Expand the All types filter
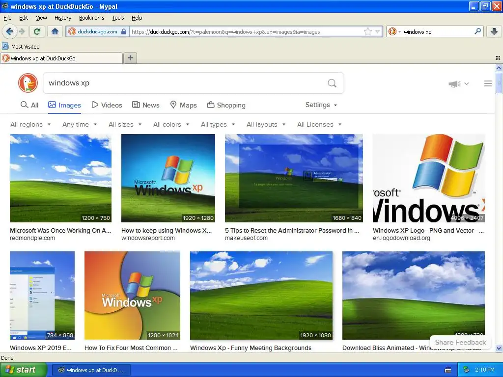503x377 pixels. pos(218,124)
